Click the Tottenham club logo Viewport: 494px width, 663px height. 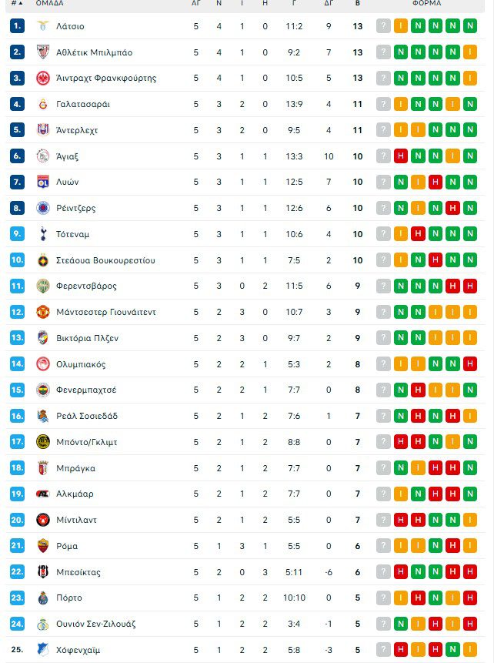[42, 234]
